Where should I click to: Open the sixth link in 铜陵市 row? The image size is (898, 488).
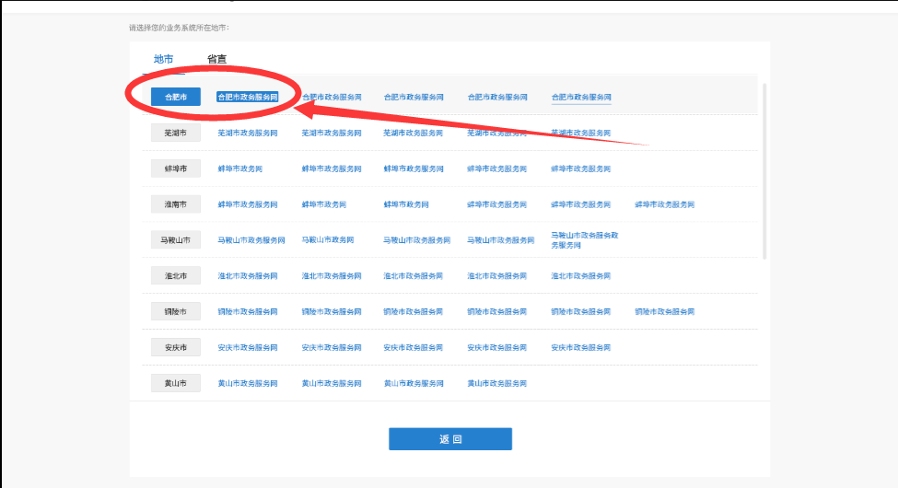[x=664, y=311]
